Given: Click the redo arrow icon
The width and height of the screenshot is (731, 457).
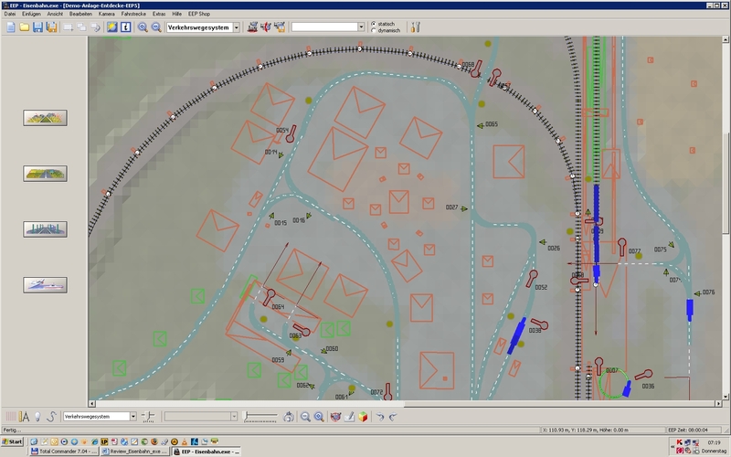Looking at the screenshot, I should pos(394,417).
